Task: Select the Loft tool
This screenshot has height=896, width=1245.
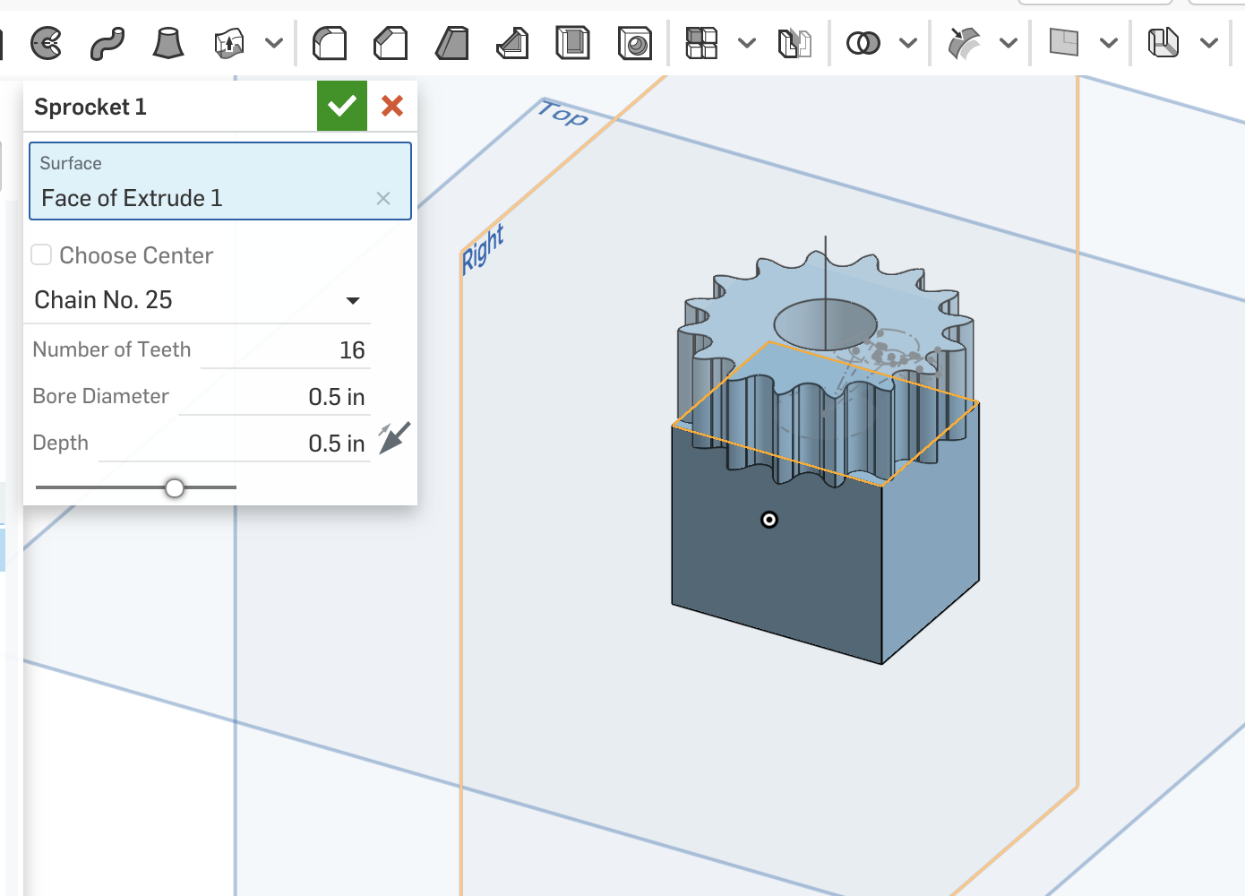Action: click(x=166, y=42)
